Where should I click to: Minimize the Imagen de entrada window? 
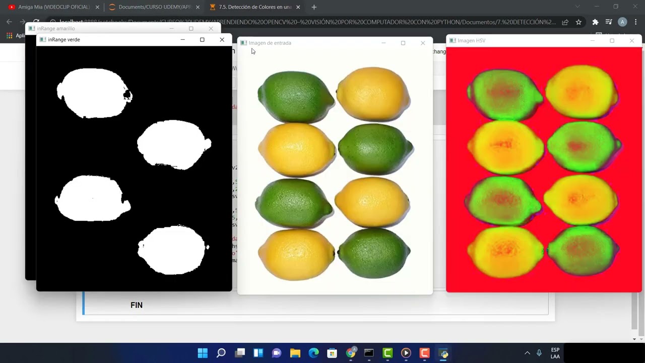pyautogui.click(x=383, y=43)
